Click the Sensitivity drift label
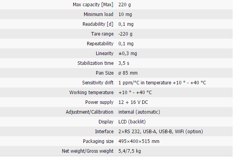Image resolution: width=233 pixels, height=157 pixels. pyautogui.click(x=98, y=83)
